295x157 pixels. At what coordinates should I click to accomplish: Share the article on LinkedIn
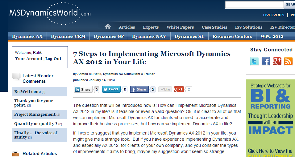83,89
